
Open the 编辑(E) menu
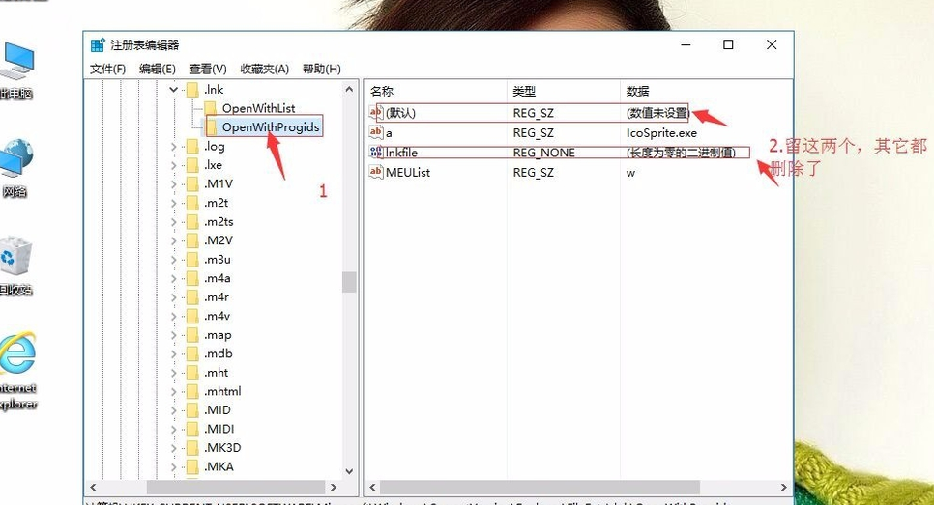[158, 69]
